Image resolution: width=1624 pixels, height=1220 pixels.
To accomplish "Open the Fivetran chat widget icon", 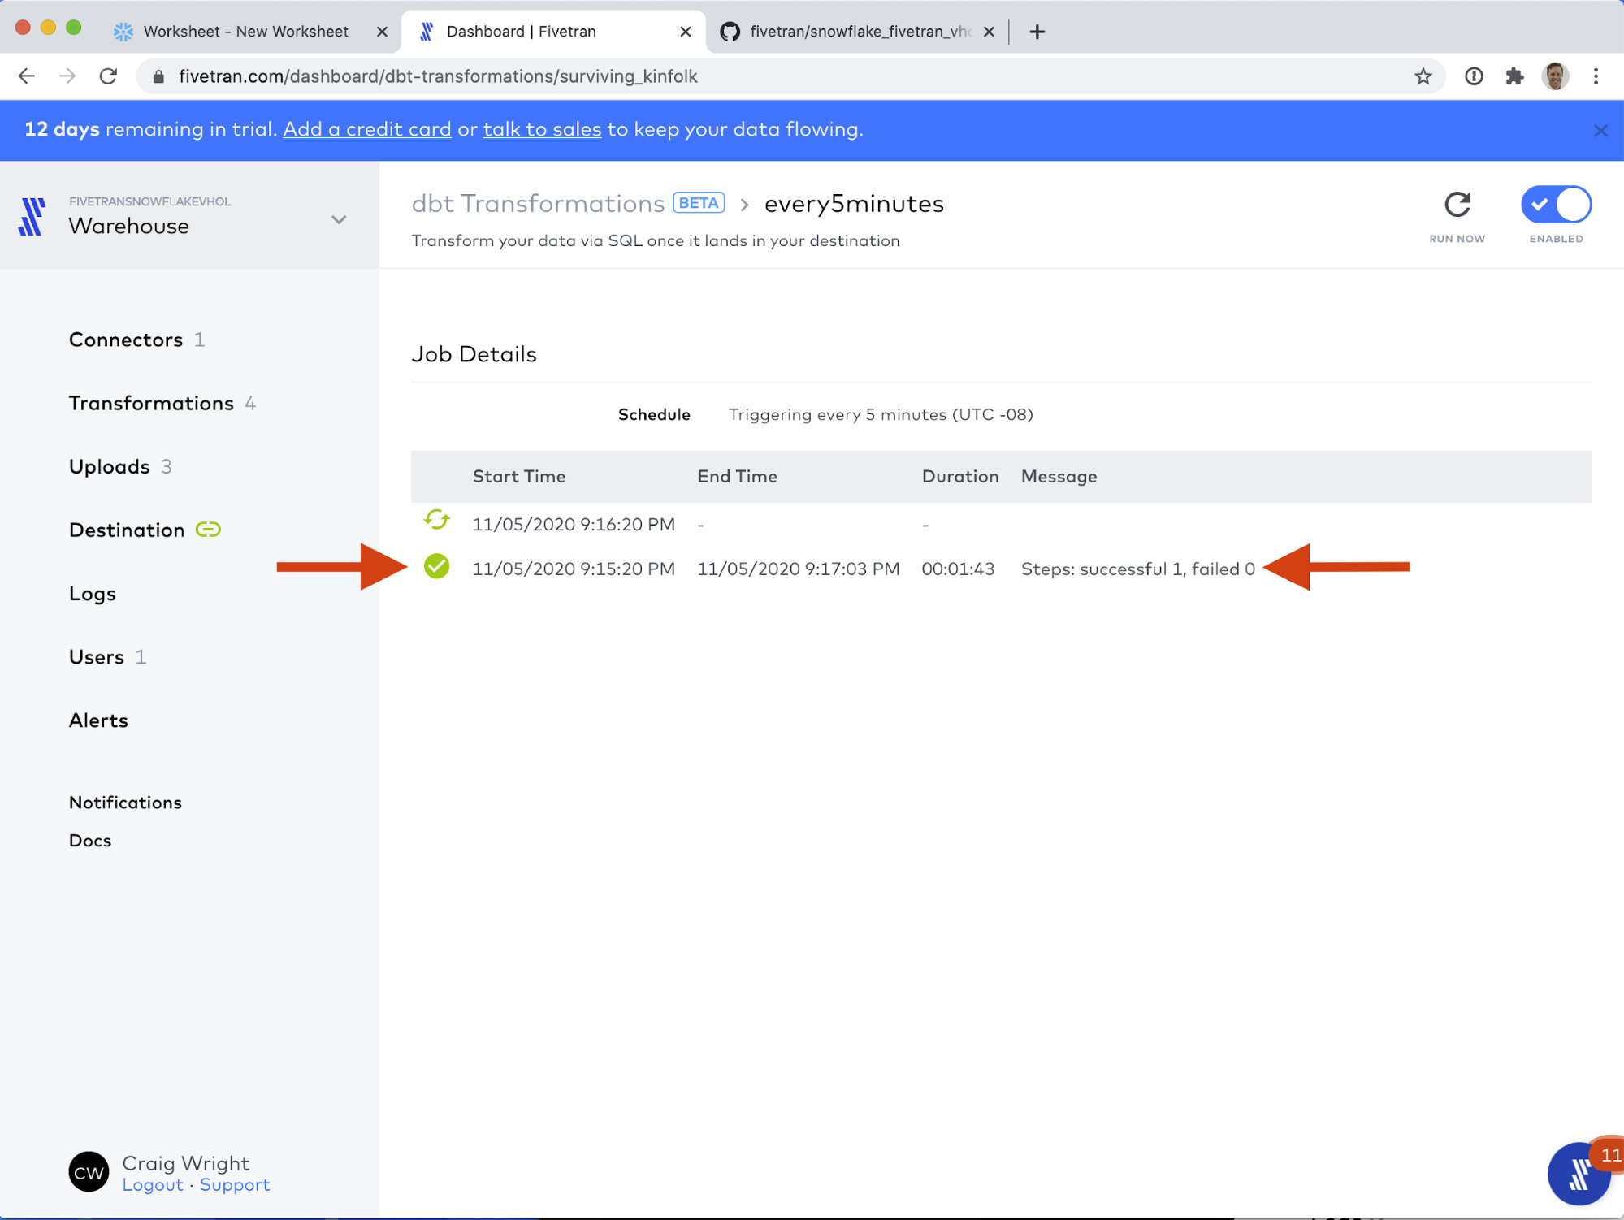I will click(x=1578, y=1174).
